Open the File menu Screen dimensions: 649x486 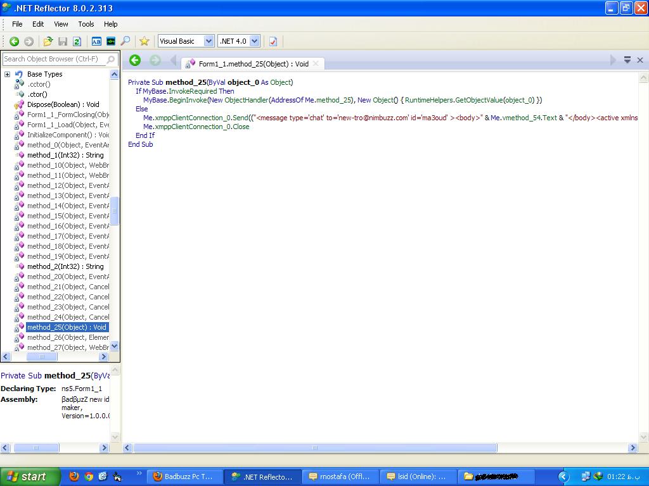click(17, 24)
